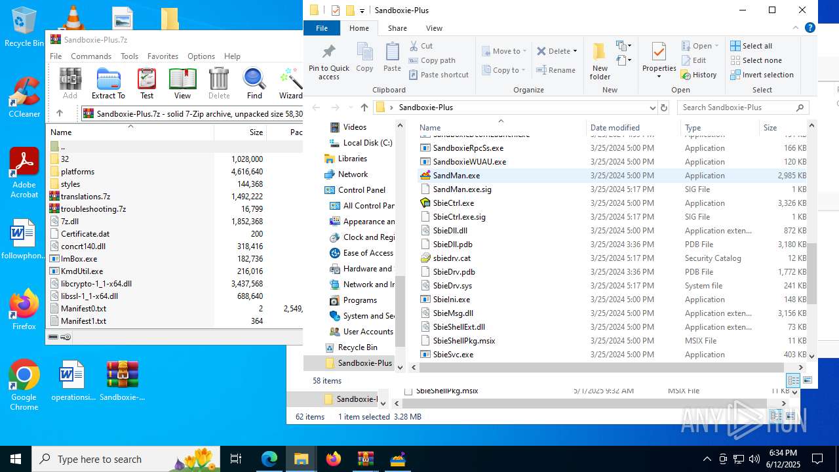This screenshot has width=839, height=472.
Task: Expand the Delete dropdown arrow
Action: (575, 51)
